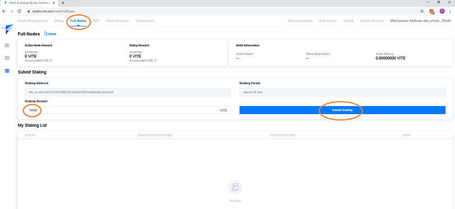Image resolution: width=455 pixels, height=209 pixels.
Task: Click the Unlock link
Action: coord(348,21)
